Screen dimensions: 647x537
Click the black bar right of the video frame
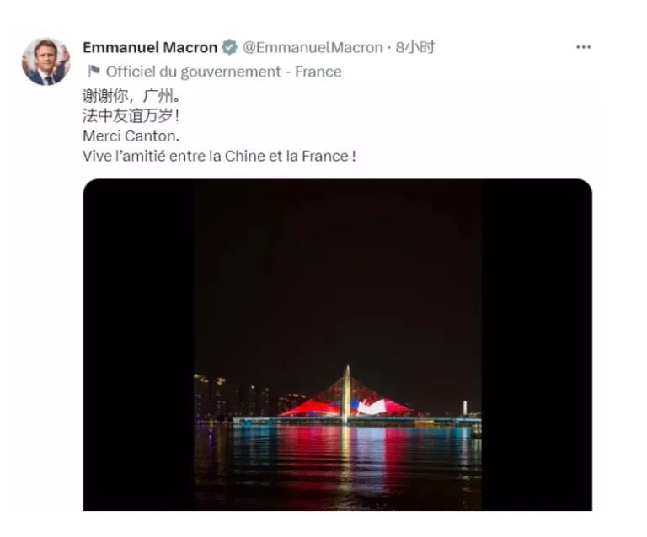coord(537,344)
